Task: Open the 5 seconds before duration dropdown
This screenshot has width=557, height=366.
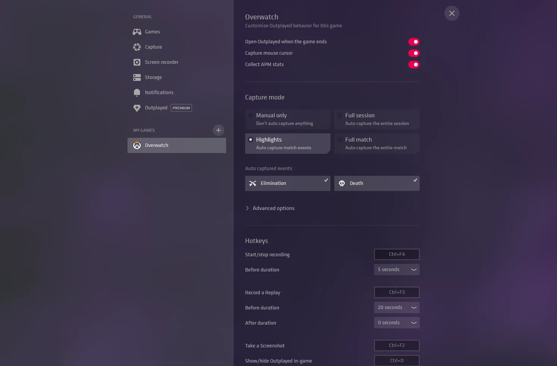Action: coord(397,270)
